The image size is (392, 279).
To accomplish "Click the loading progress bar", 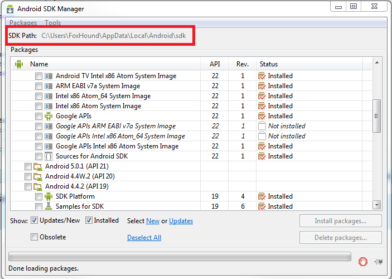I will pyautogui.click(x=180, y=257).
